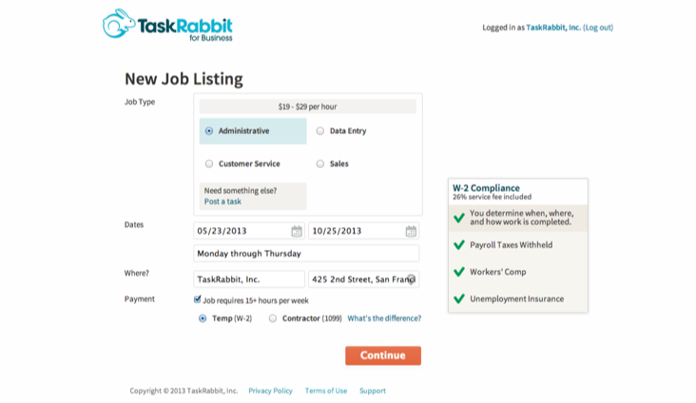Click the orange Continue button
Image resolution: width=696 pixels, height=403 pixels.
383,355
